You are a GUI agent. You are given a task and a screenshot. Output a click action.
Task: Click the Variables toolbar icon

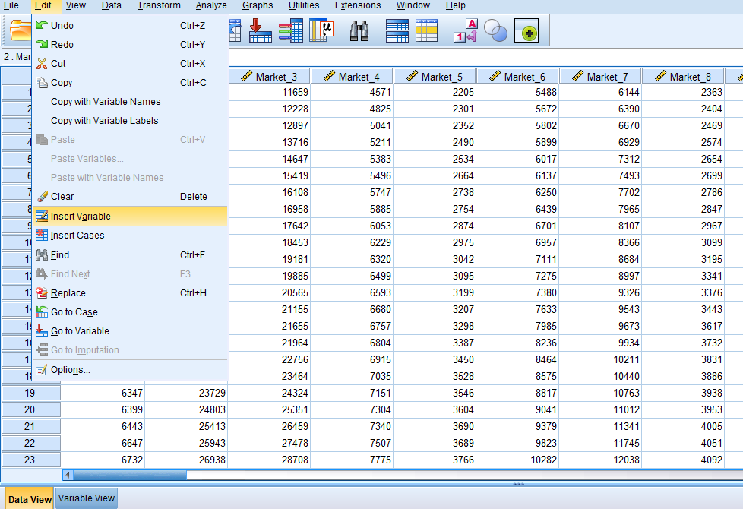point(291,30)
